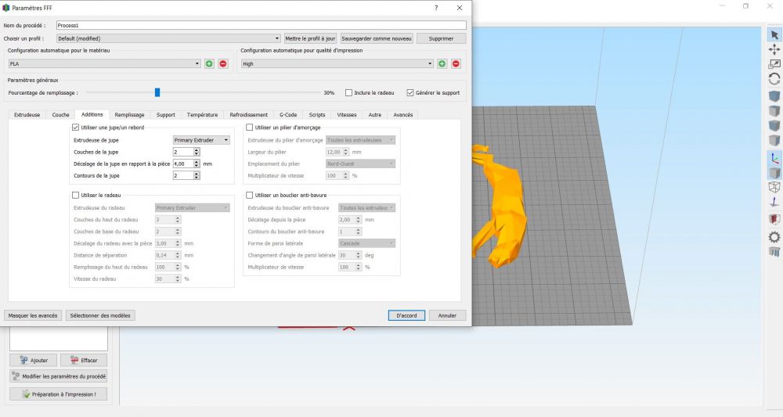Select the Additions tab
This screenshot has width=783, height=417.
92,114
